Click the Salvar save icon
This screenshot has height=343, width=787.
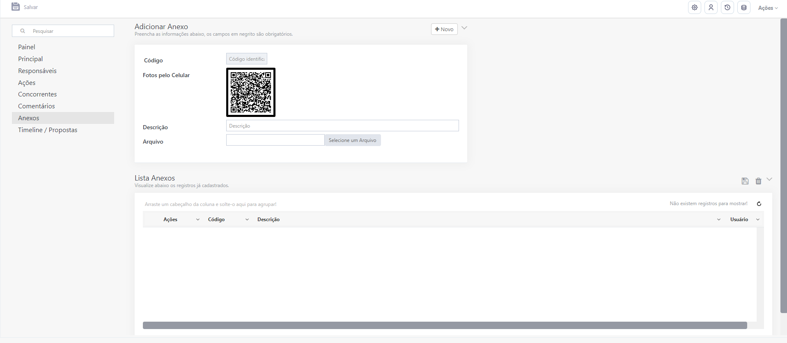tap(16, 7)
